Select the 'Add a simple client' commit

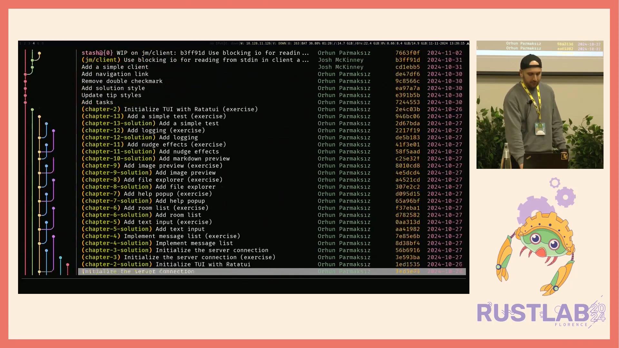(272, 67)
